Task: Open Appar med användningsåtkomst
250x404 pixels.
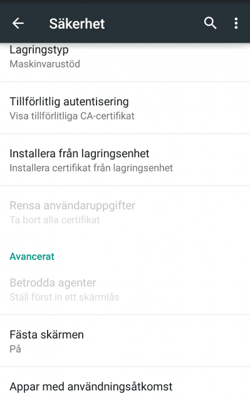Action: (x=125, y=386)
